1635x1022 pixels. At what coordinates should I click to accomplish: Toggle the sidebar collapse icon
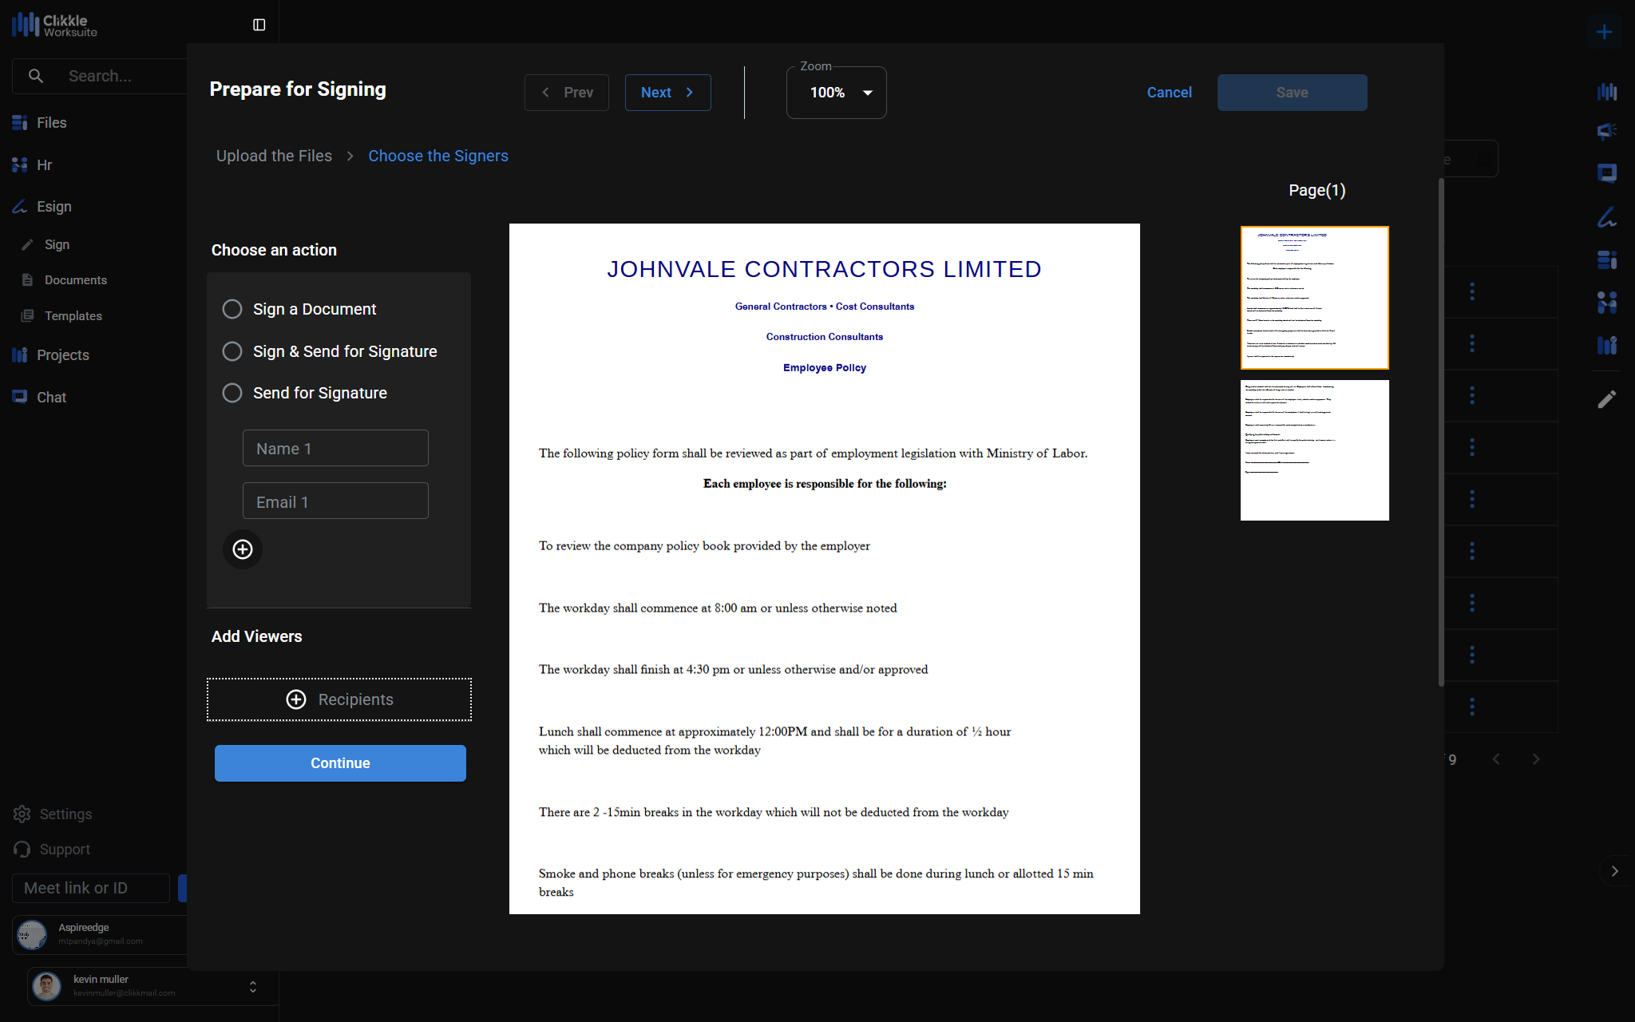pos(259,25)
